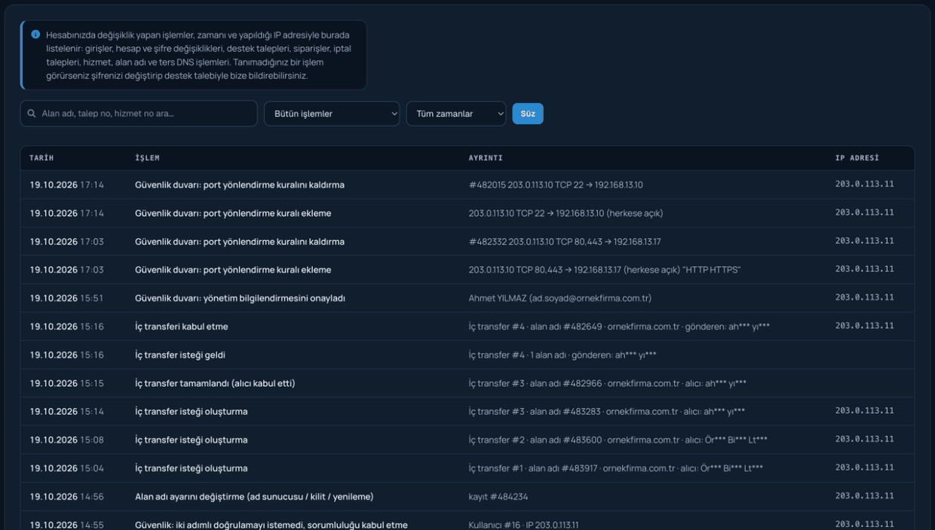Select the 17:03 "port yönlendirme kuralını kaldırma" entry
This screenshot has height=530, width=935.
[x=240, y=242]
